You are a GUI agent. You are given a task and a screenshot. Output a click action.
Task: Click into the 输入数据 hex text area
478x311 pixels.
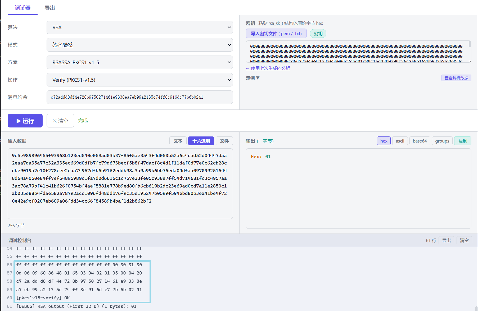120,184
